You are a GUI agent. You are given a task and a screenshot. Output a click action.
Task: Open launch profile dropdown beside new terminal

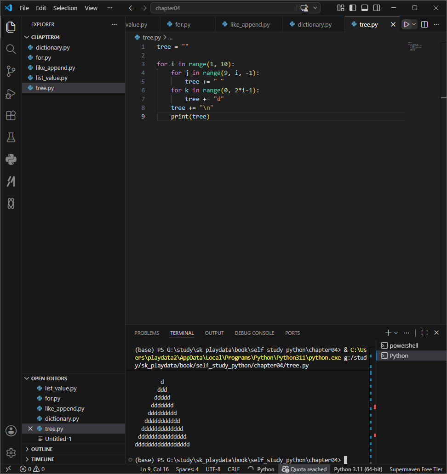396,333
